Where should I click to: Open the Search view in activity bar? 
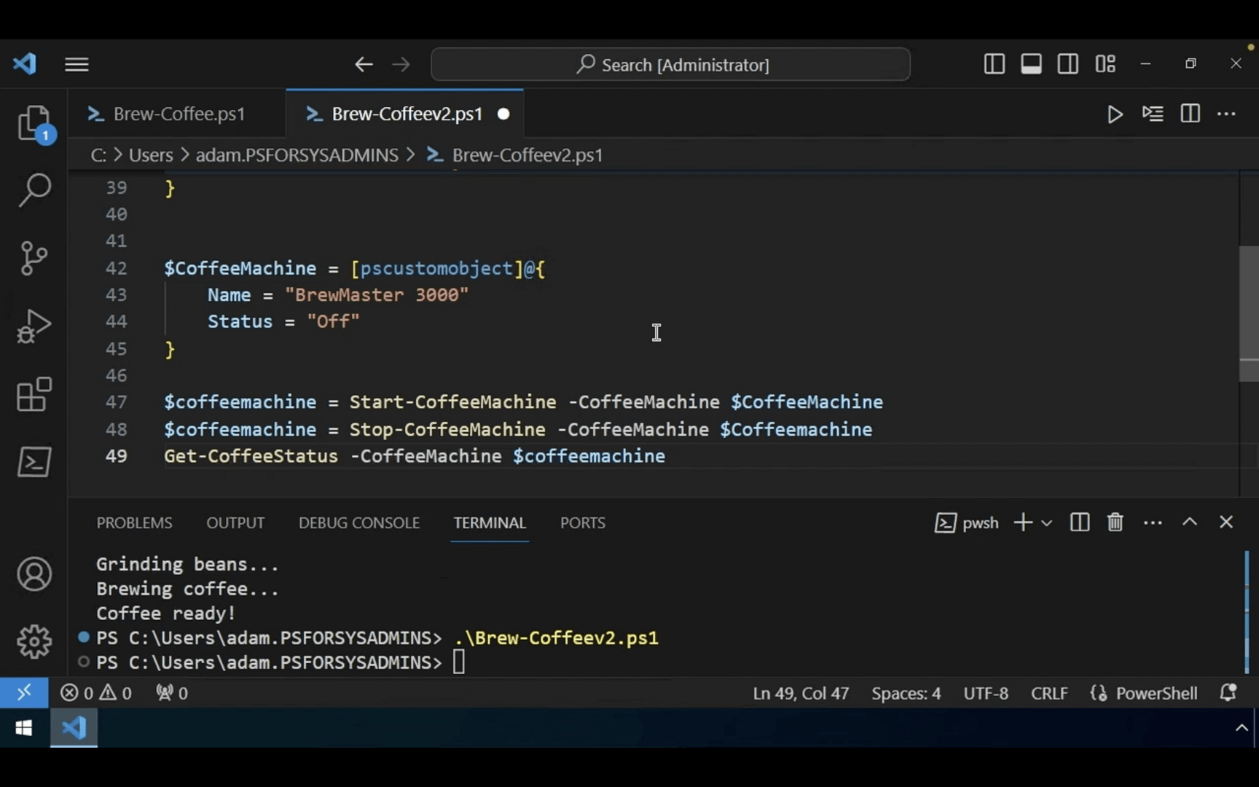point(34,190)
